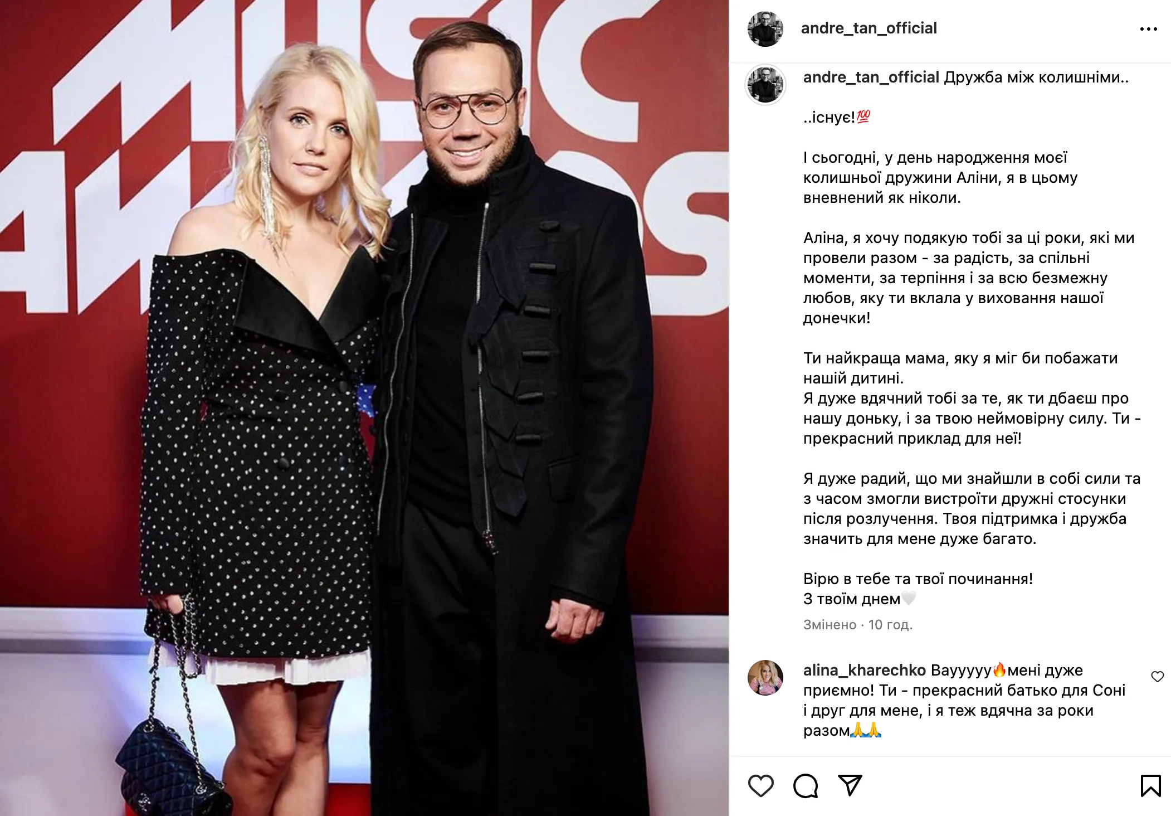Open andre_tan_official username link in header
The image size is (1171, 816).
coord(869,28)
